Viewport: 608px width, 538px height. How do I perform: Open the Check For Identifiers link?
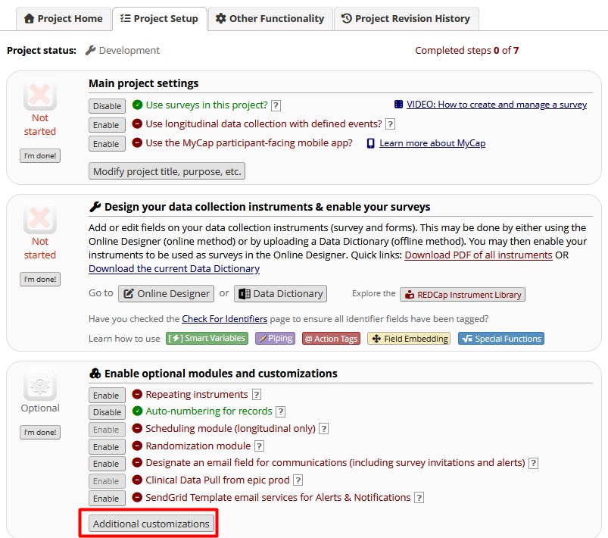pyautogui.click(x=224, y=319)
